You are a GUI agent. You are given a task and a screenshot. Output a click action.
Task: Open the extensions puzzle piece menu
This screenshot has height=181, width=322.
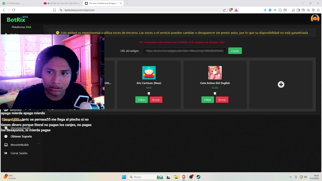(x=280, y=10)
